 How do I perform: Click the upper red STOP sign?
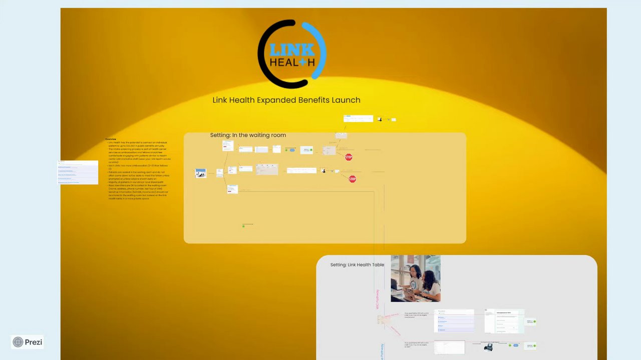[349, 157]
